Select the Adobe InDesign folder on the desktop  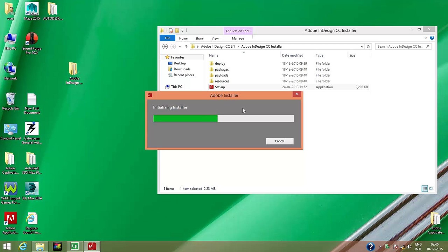(x=74, y=73)
